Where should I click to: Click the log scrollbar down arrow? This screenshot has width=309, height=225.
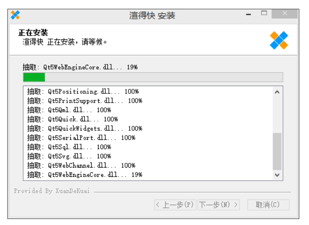tap(277, 175)
